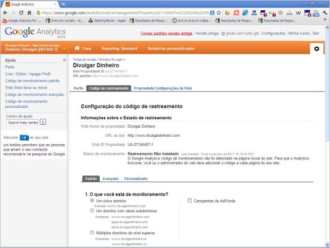Open Código de monitoramento avançado link
Image resolution: width=330 pixels, height=248 pixels.
tap(35, 95)
